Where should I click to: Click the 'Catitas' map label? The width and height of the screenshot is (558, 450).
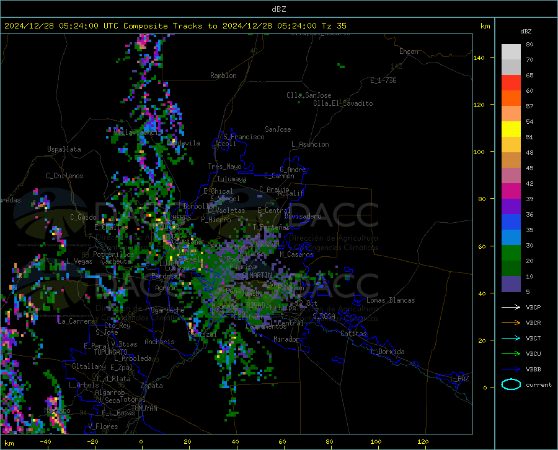point(353,334)
